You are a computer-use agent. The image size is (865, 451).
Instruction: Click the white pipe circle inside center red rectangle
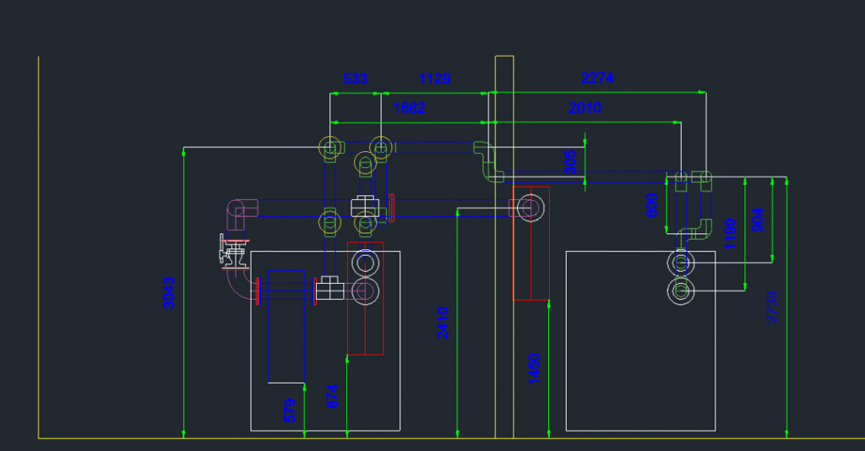531,207
